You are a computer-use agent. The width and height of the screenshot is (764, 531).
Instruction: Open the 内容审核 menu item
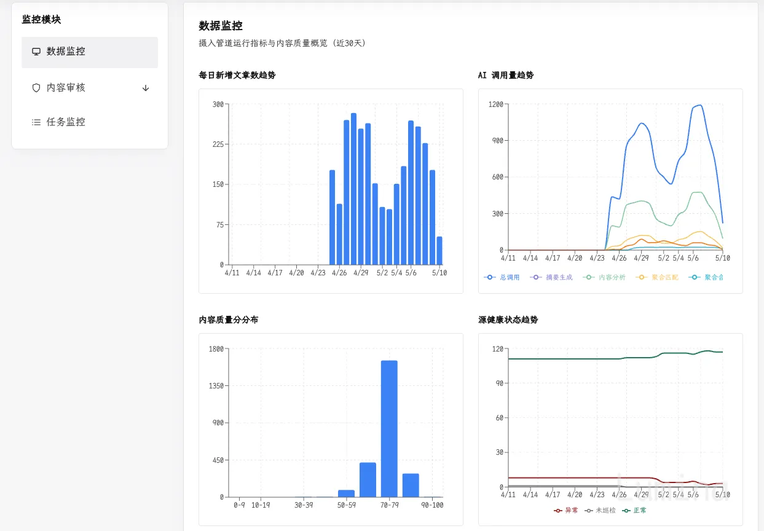coord(90,88)
